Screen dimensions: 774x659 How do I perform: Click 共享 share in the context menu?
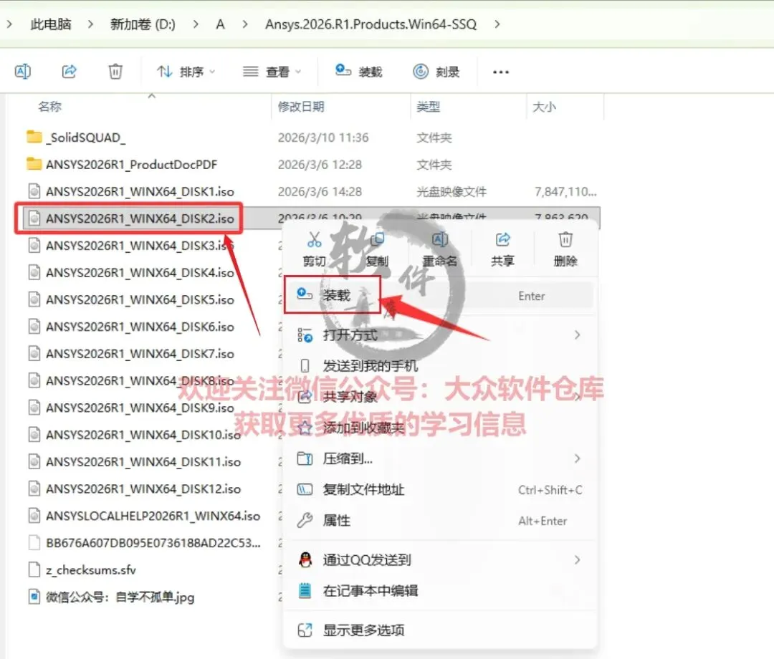click(502, 249)
